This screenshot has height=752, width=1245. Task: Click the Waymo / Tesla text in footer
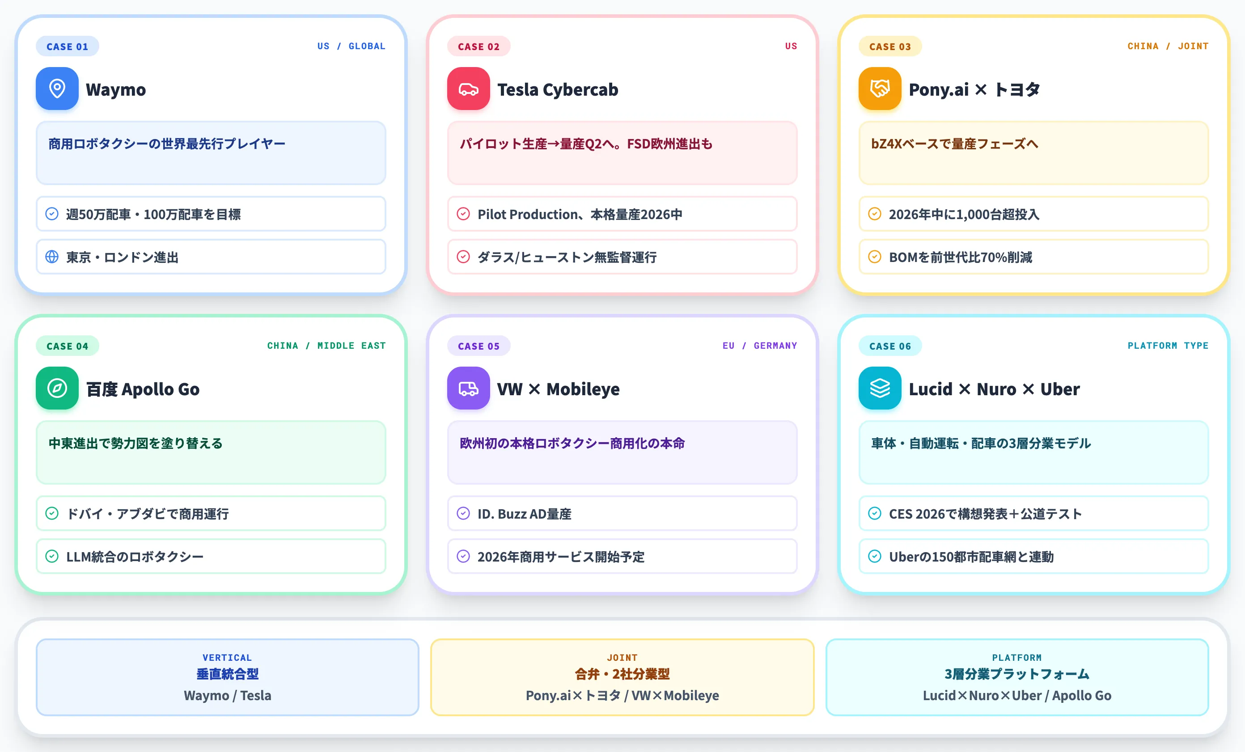click(x=227, y=695)
